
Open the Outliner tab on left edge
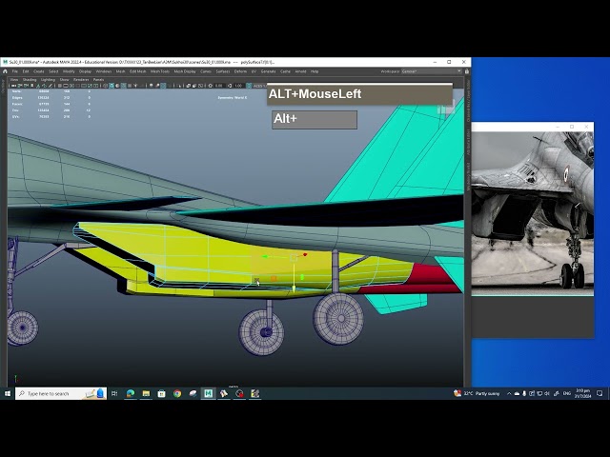(x=3, y=87)
